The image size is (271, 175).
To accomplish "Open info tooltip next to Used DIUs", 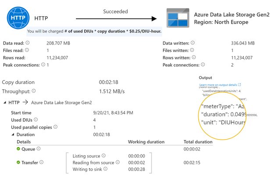I will point(36,119).
